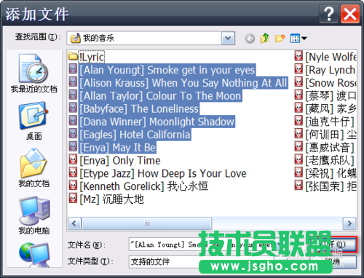
Task: Go up one folder level icon
Action: tap(265, 38)
